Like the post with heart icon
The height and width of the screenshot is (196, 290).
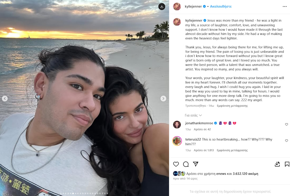[x=176, y=164]
